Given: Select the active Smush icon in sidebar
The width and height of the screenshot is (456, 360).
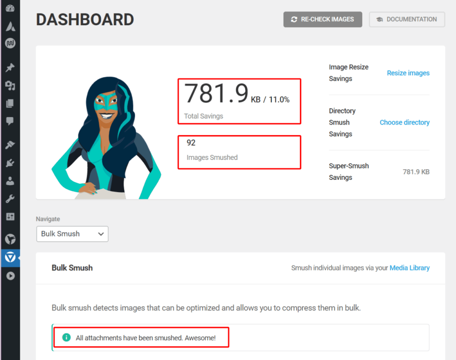Looking at the screenshot, I should [10, 258].
